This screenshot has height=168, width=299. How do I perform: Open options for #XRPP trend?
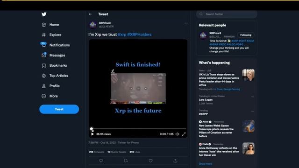tap(253, 111)
